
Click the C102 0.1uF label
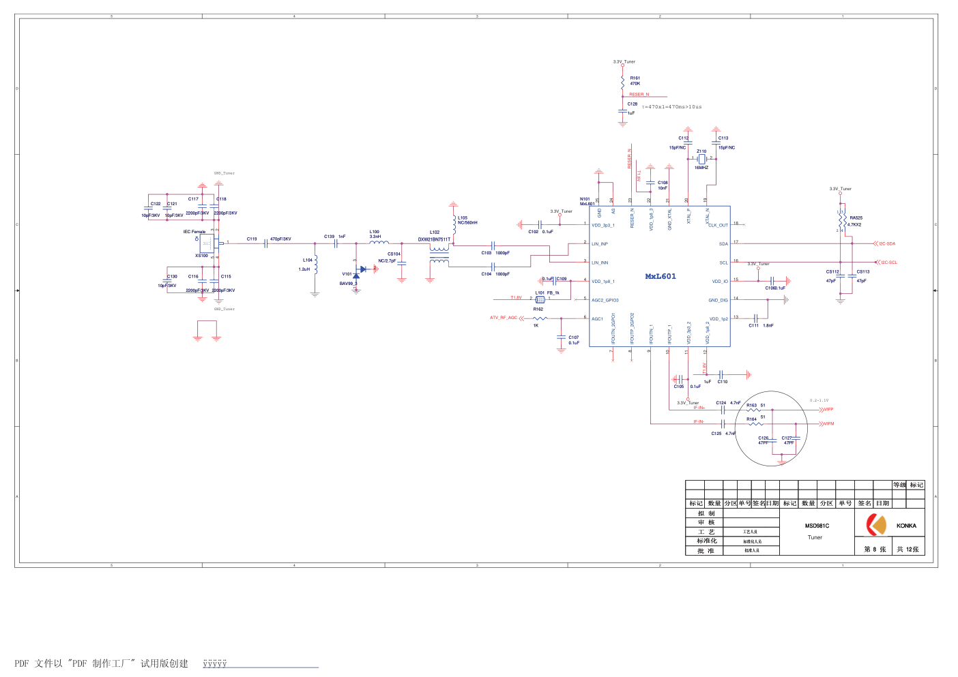[540, 232]
